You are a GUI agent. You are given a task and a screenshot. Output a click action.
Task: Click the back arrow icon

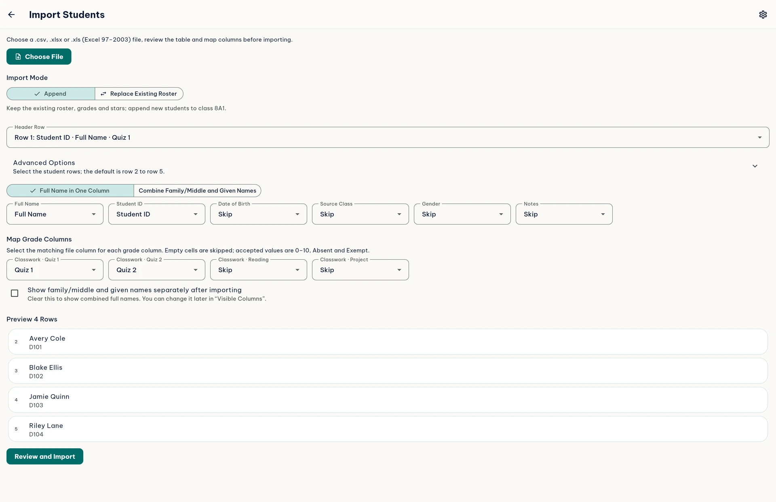pos(11,15)
